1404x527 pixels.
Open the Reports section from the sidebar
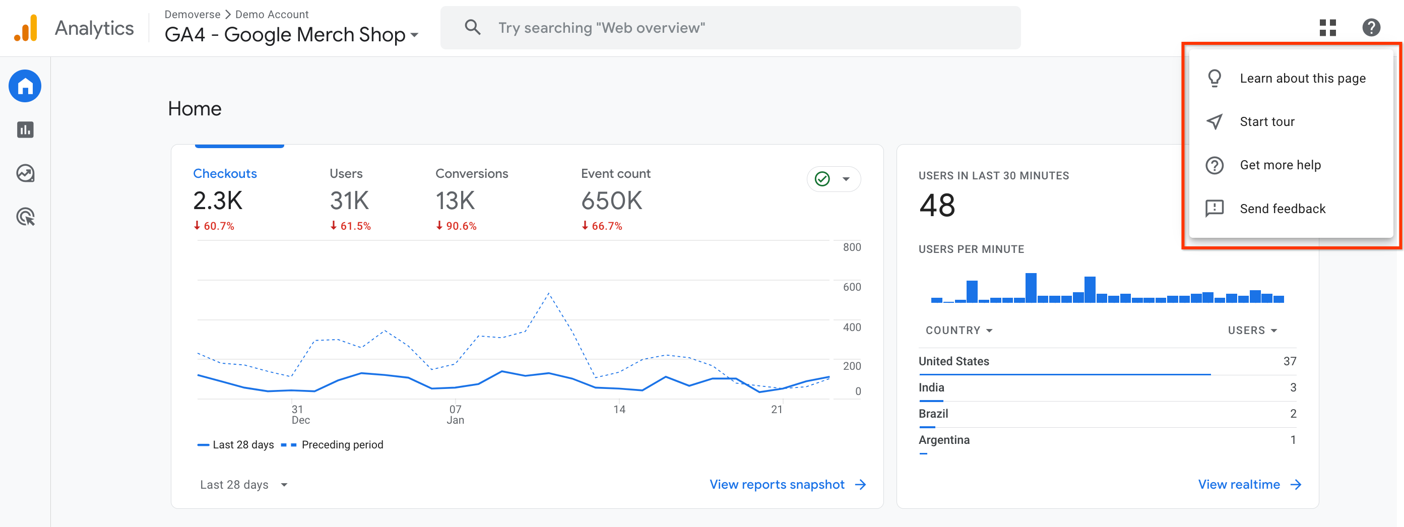25,129
